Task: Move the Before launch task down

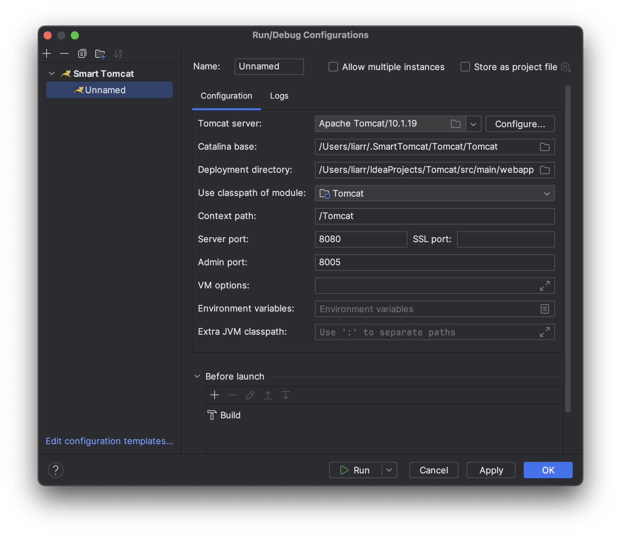Action: 286,395
